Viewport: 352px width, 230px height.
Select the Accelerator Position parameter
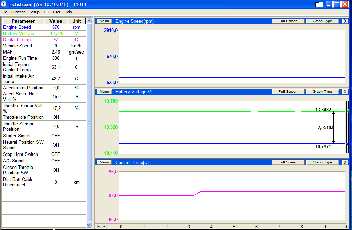[x=44, y=88]
